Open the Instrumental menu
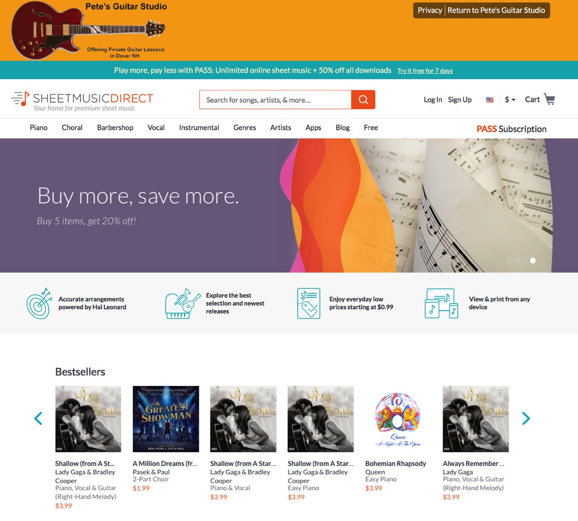Viewport: 578px width, 521px height. click(x=199, y=128)
